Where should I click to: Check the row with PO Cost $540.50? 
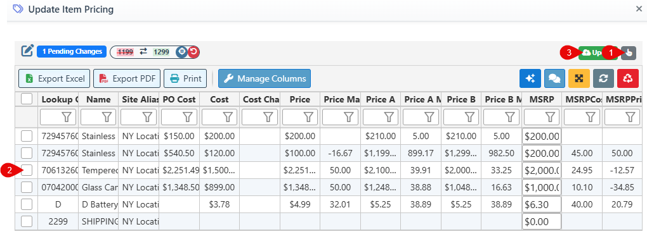(27, 153)
